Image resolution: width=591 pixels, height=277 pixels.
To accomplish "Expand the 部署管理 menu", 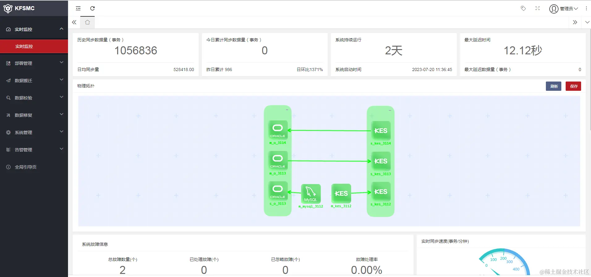I will point(34,63).
